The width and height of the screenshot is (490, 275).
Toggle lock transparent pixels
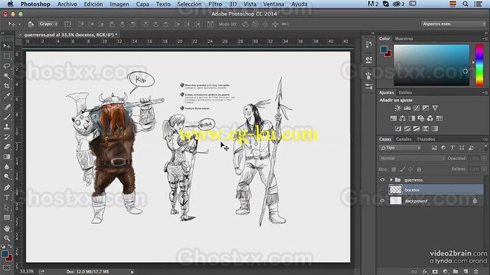tap(394, 169)
